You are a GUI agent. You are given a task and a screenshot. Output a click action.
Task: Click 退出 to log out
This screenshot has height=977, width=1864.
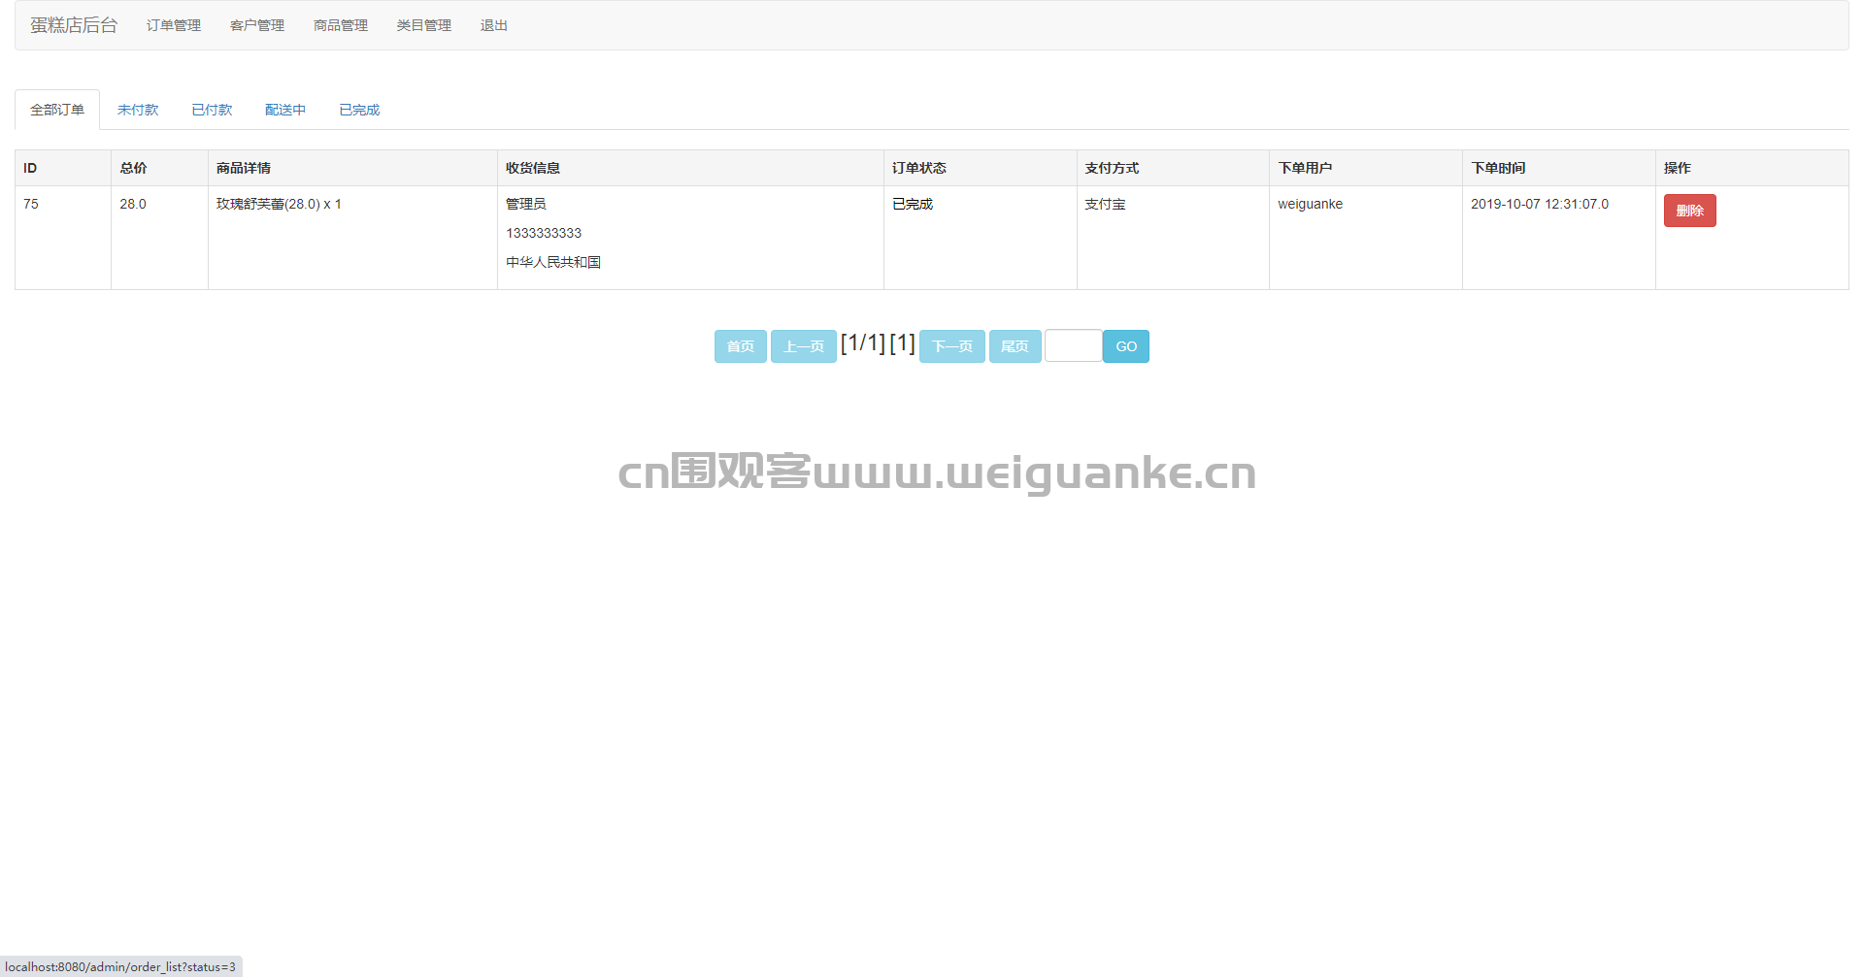[494, 25]
